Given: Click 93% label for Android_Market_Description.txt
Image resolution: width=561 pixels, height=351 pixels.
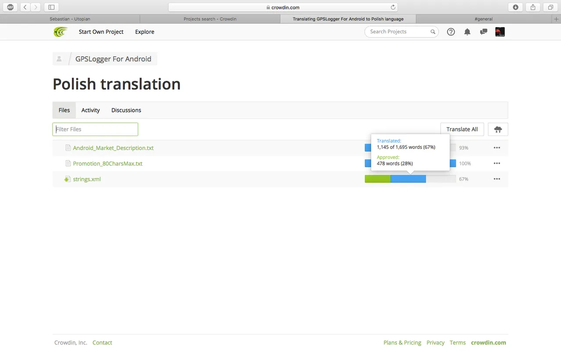Looking at the screenshot, I should pos(464,148).
